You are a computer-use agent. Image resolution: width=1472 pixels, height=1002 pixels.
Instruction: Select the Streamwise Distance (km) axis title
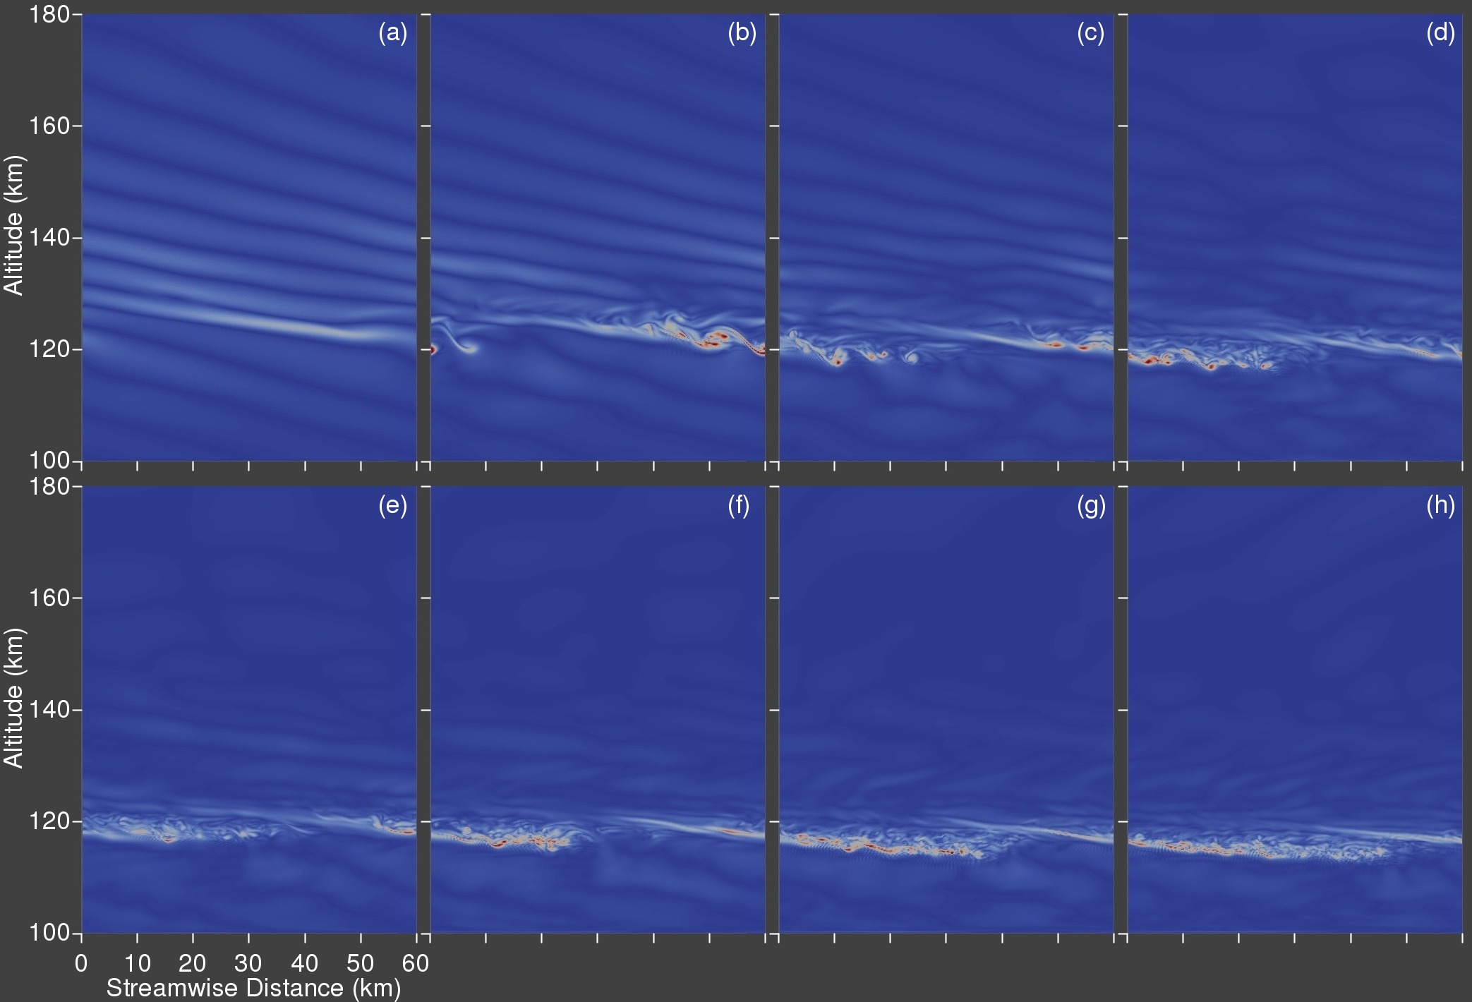tap(253, 988)
